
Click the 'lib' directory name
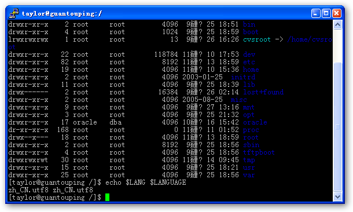coord(249,85)
